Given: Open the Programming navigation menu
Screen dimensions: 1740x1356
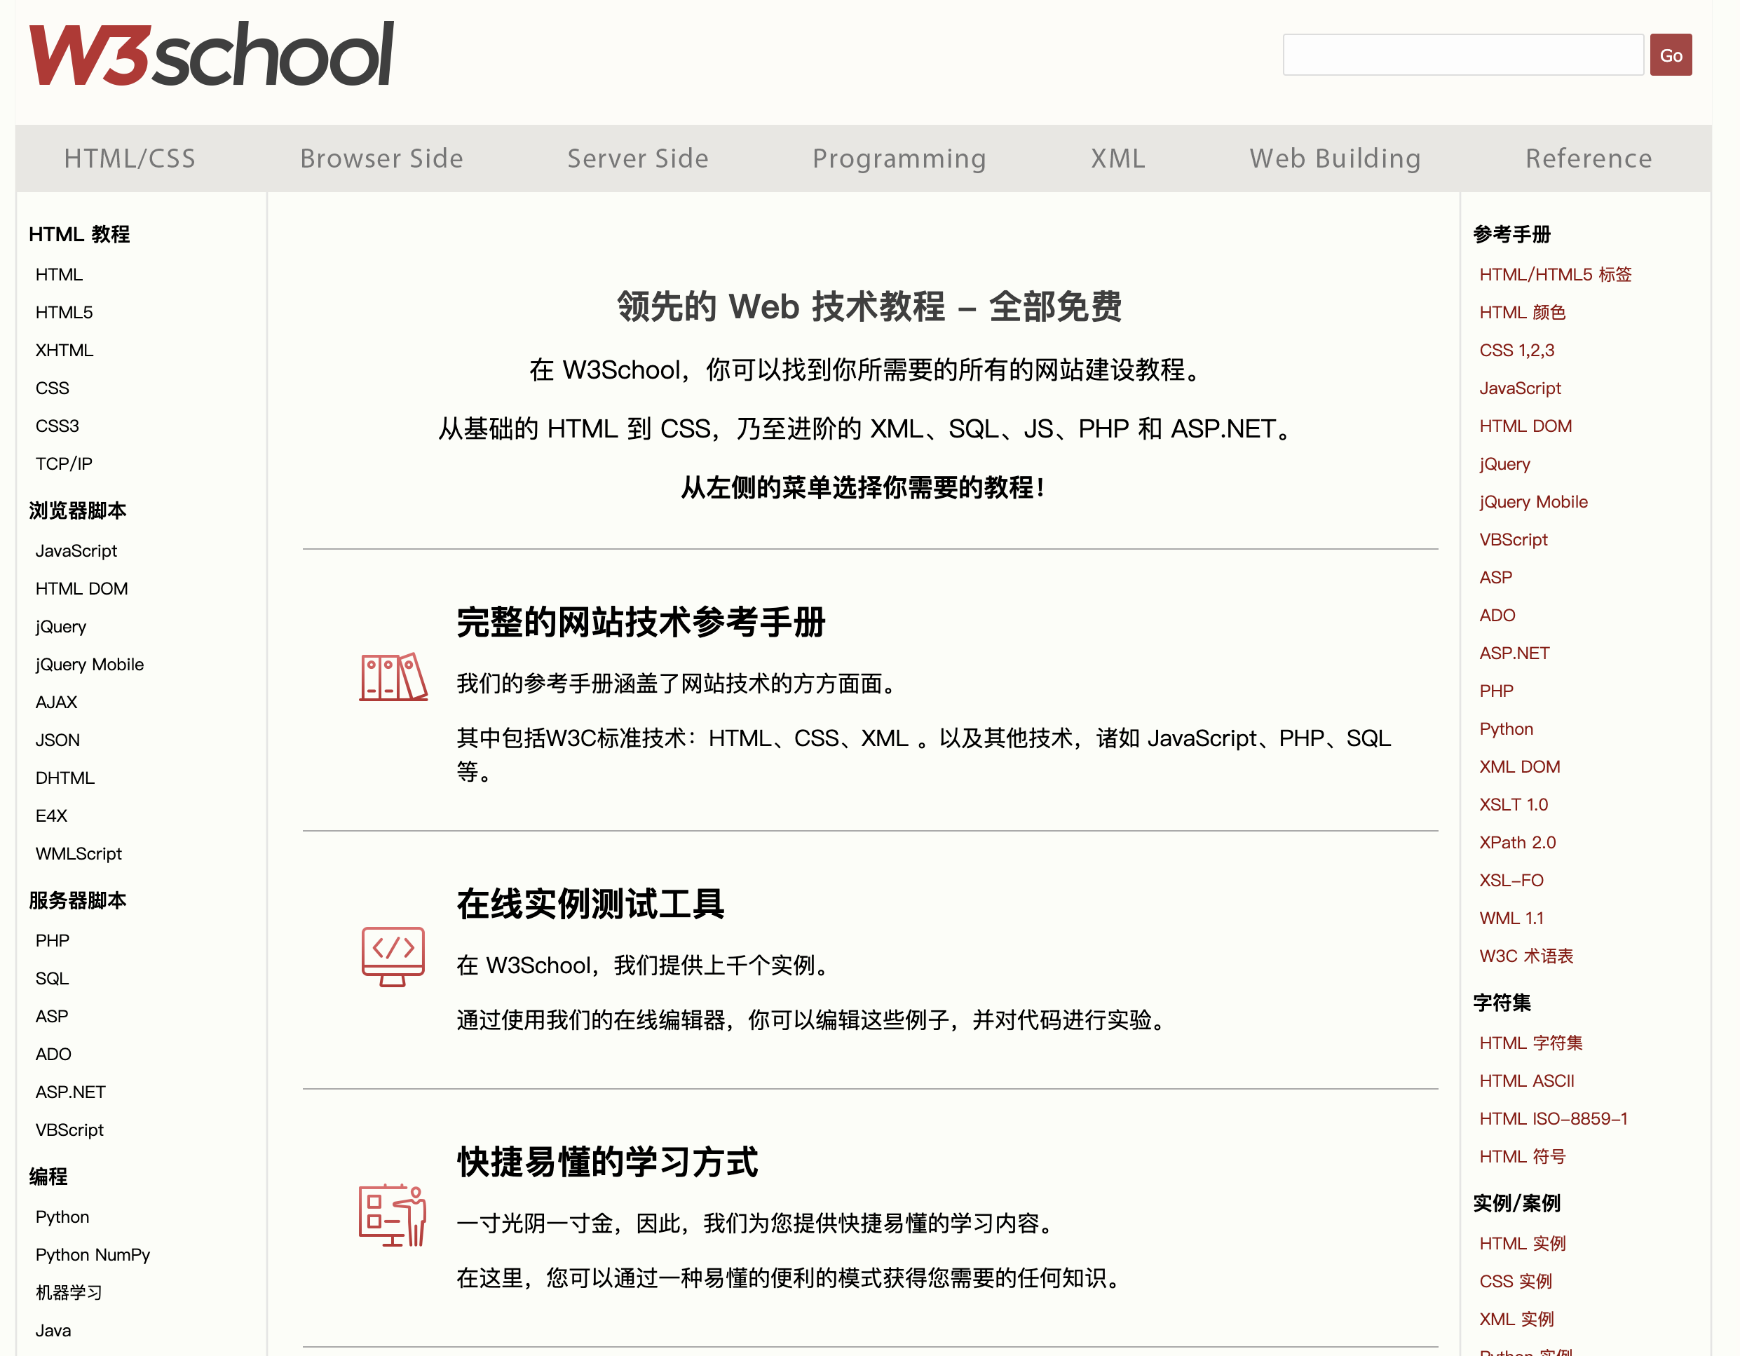Looking at the screenshot, I should point(899,158).
